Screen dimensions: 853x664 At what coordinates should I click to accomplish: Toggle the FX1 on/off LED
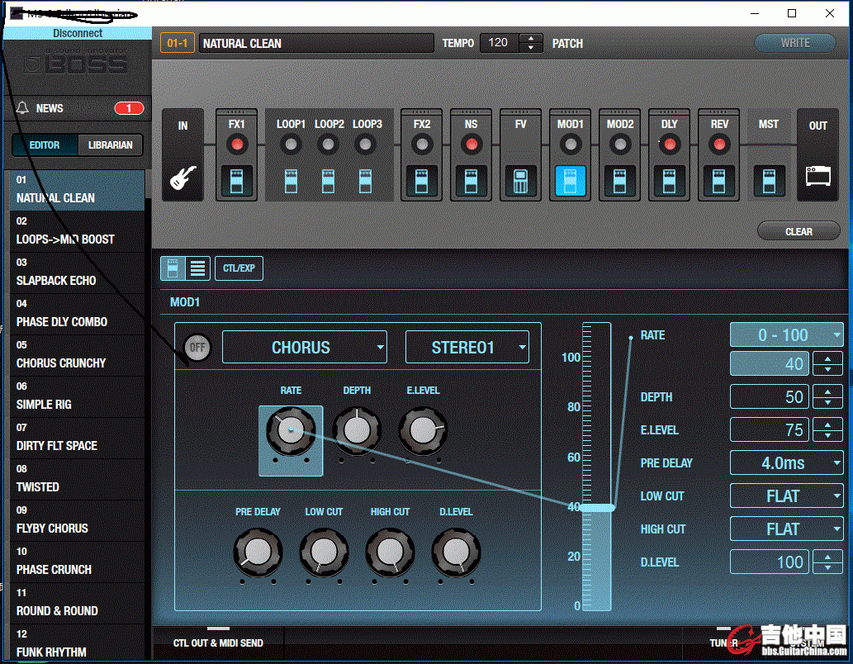click(x=237, y=145)
